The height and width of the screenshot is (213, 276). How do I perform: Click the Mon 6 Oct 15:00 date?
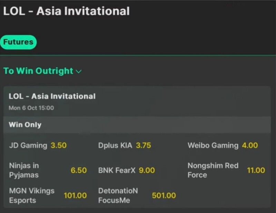pyautogui.click(x=31, y=108)
